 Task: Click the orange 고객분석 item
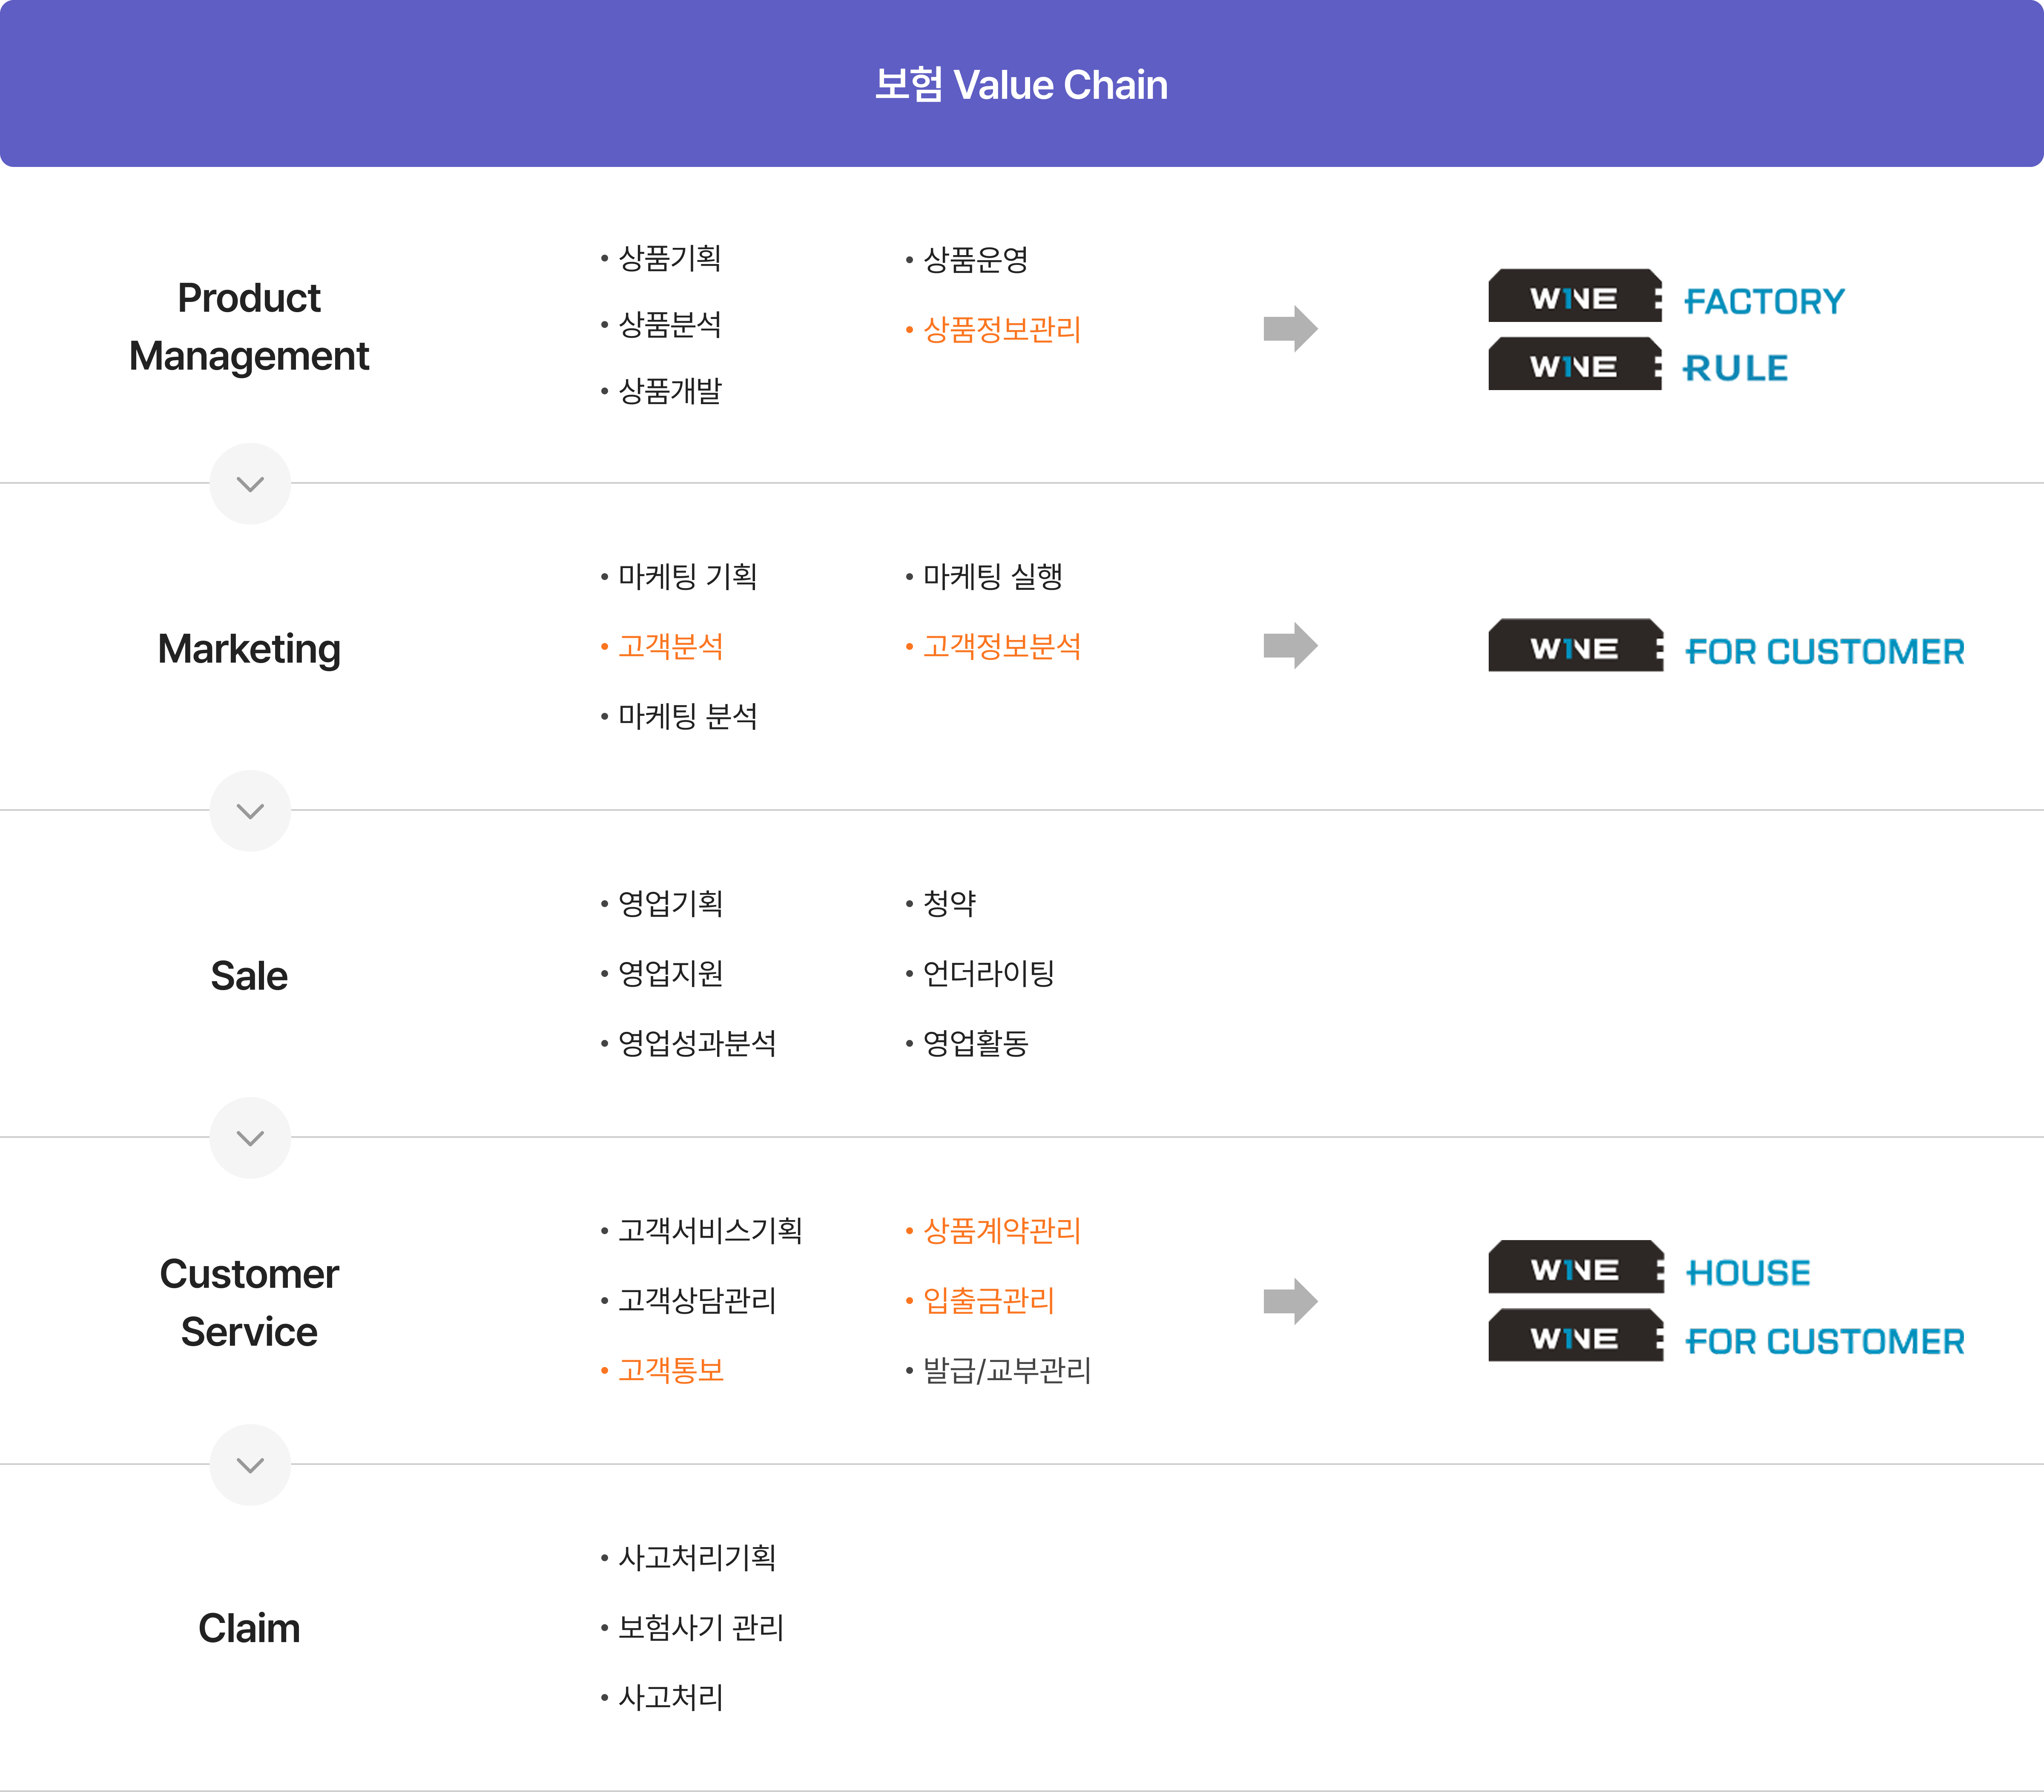click(x=670, y=646)
